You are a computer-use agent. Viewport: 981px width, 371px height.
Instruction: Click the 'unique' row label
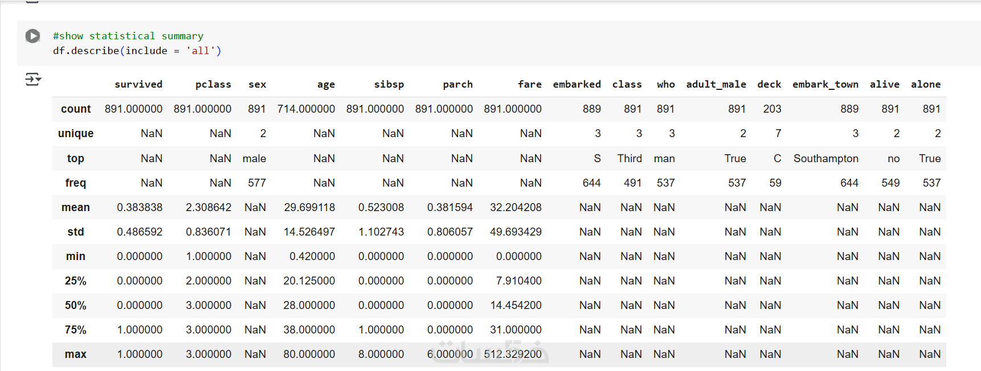point(76,133)
